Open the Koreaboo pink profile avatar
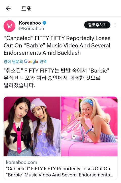Screen dimensions: 121x183 click(9, 26)
